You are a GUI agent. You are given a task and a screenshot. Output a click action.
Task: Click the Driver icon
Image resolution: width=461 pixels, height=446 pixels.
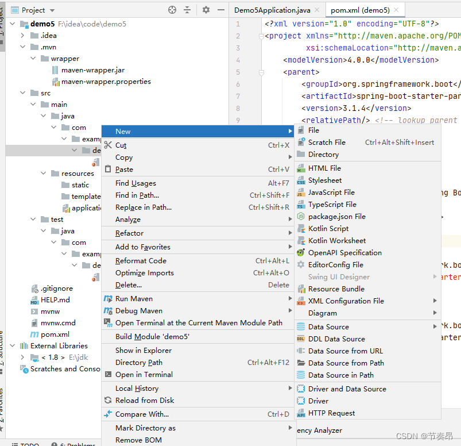point(301,401)
